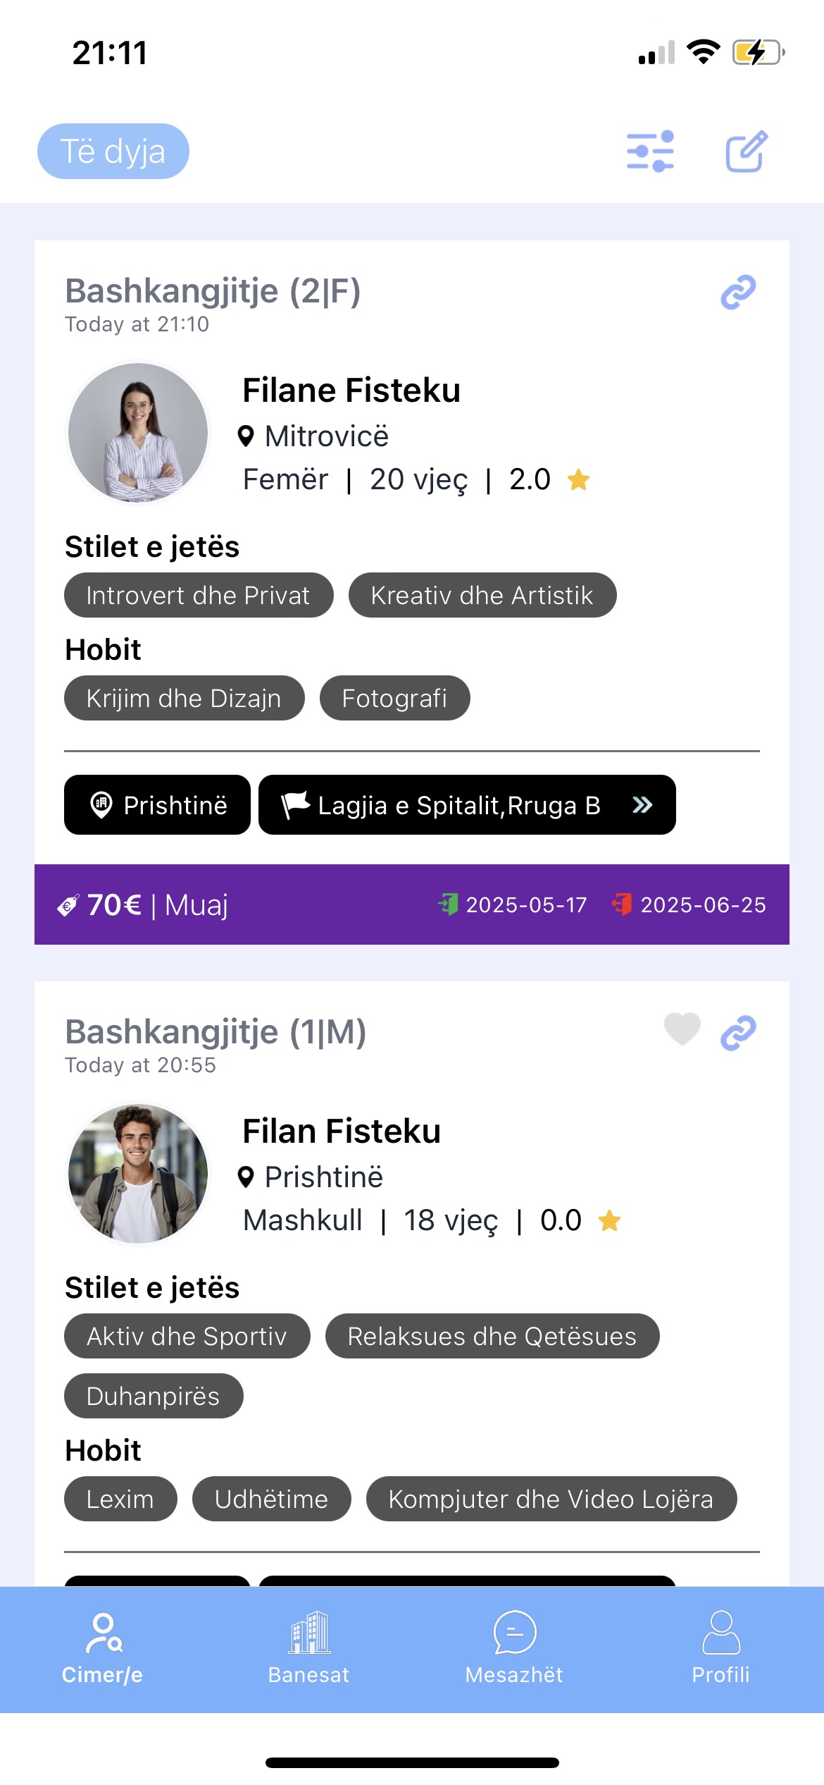
Task: Toggle the "Të dyja" filter pill
Action: 113,151
